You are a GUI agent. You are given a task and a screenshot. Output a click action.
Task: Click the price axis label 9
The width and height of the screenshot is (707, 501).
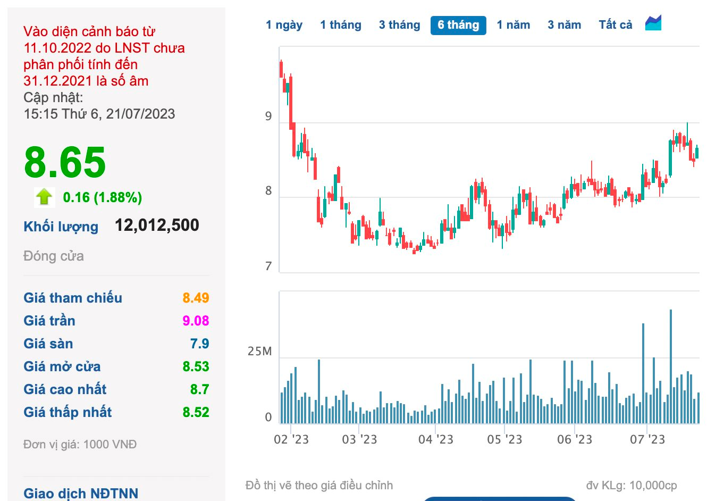(268, 116)
